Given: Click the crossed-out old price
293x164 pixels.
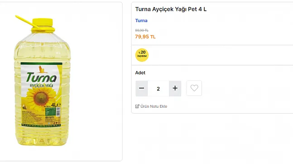Looking at the screenshot, I should tap(142, 30).
